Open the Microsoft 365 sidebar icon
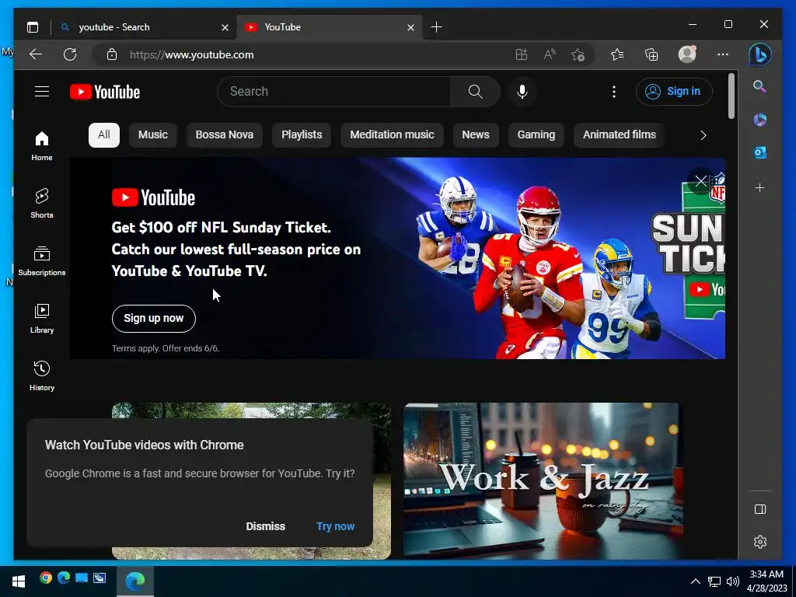The width and height of the screenshot is (796, 597). pos(759,120)
